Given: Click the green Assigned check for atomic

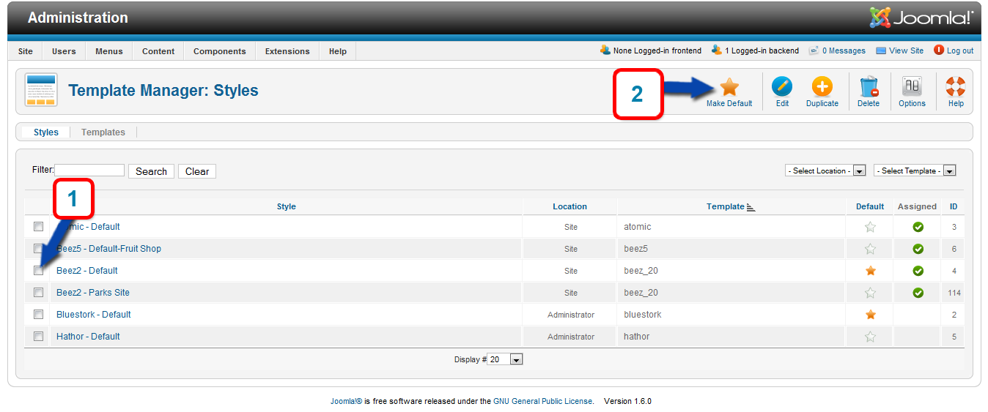Looking at the screenshot, I should 918,227.
